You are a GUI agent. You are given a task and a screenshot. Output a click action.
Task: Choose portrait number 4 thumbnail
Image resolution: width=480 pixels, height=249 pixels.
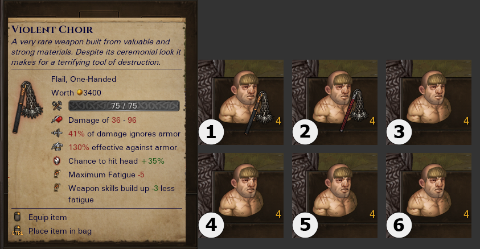point(241,196)
